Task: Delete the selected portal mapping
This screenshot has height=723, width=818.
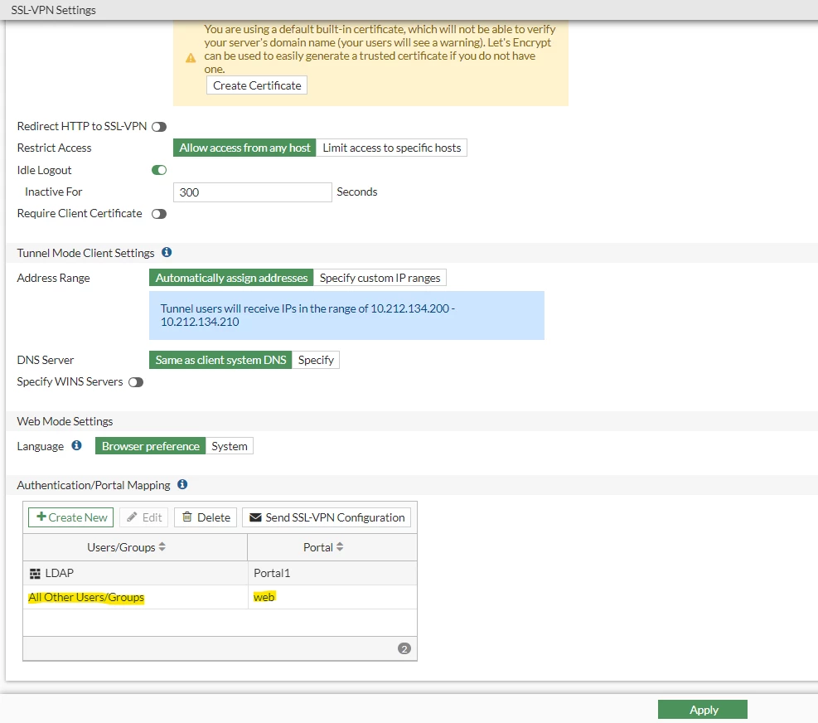Action: coord(206,517)
